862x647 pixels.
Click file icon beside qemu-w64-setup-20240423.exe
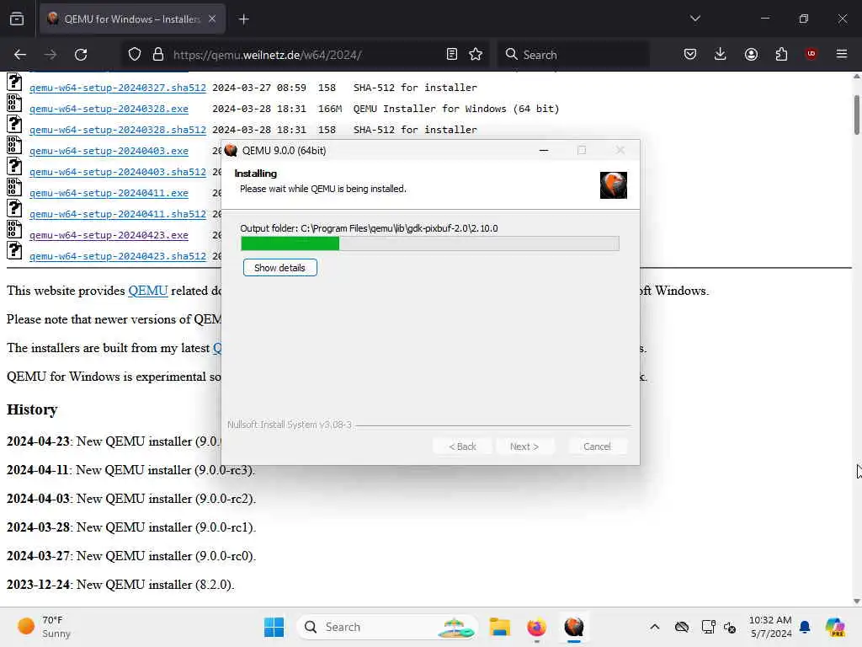coord(14,229)
